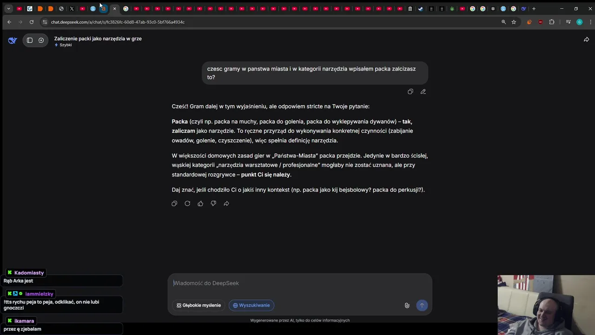Click the iammielzky username in the chat overlay

[x=39, y=294]
